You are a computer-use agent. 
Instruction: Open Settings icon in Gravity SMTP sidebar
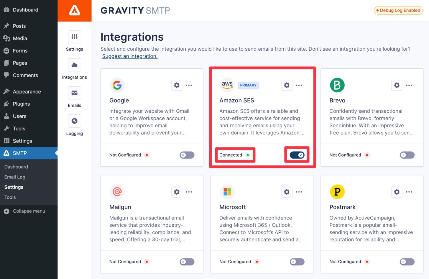(74, 37)
